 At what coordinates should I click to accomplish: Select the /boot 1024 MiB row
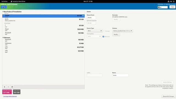pos(43,30)
